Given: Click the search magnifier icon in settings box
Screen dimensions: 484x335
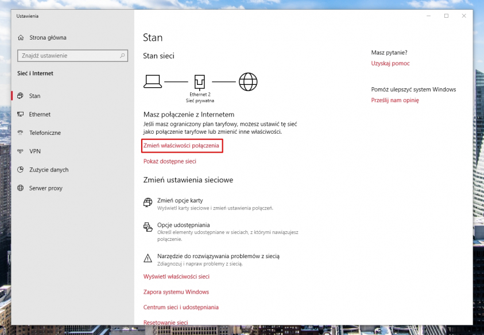Looking at the screenshot, I should coord(122,56).
